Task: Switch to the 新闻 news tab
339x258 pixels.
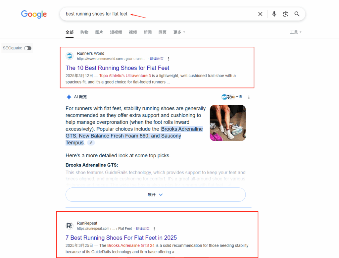Action: click(147, 32)
